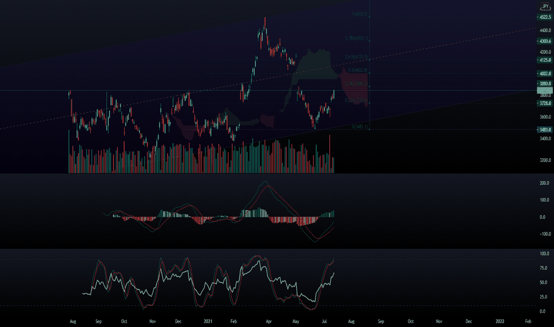Screen dimensions: 554x327
Task: Open the JPY currency selector
Action: pyautogui.click(x=545, y=7)
